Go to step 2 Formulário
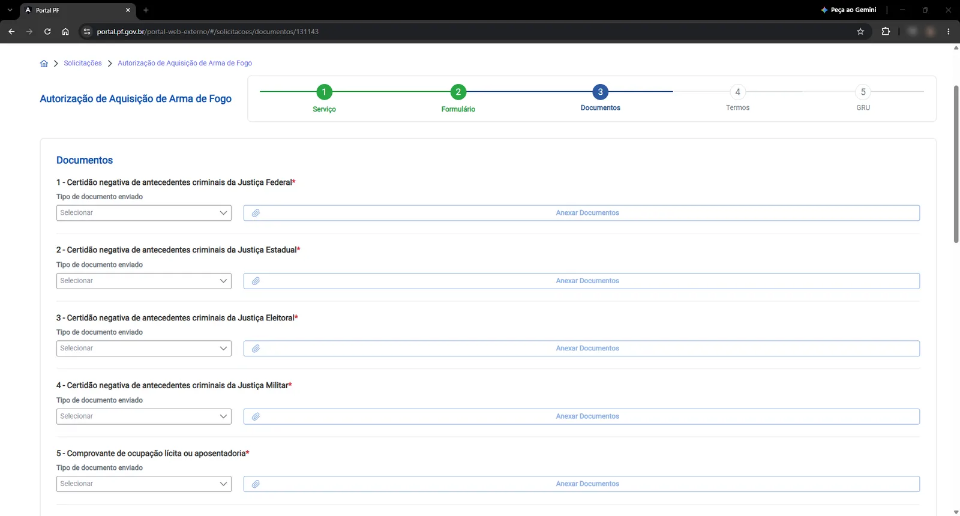Image resolution: width=960 pixels, height=516 pixels. [458, 92]
